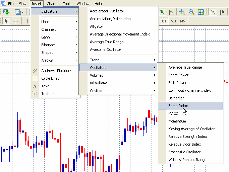Click the New Chart toolbar icon
The height and width of the screenshot is (172, 229).
point(6,12)
